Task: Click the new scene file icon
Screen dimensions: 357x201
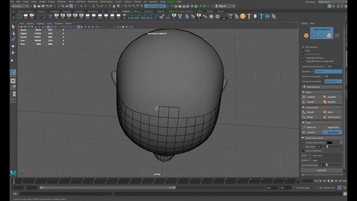Action: coord(35,6)
